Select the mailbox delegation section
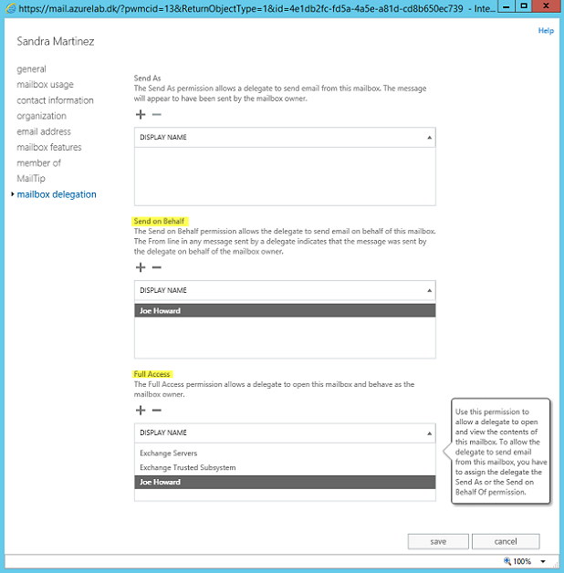 [x=57, y=194]
